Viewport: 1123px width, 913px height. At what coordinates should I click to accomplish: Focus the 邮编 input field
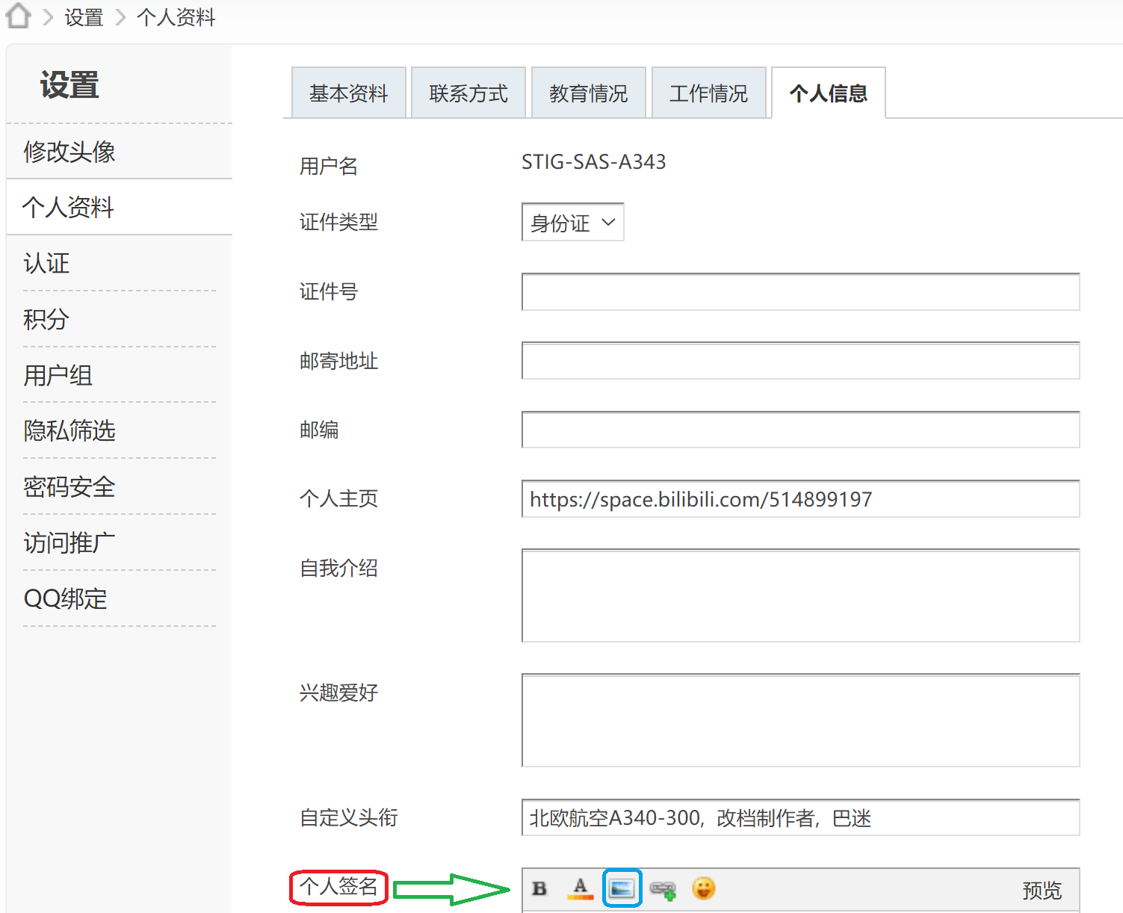800,430
